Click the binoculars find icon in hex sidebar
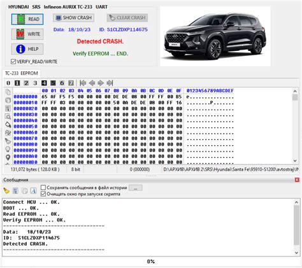 coord(8,133)
